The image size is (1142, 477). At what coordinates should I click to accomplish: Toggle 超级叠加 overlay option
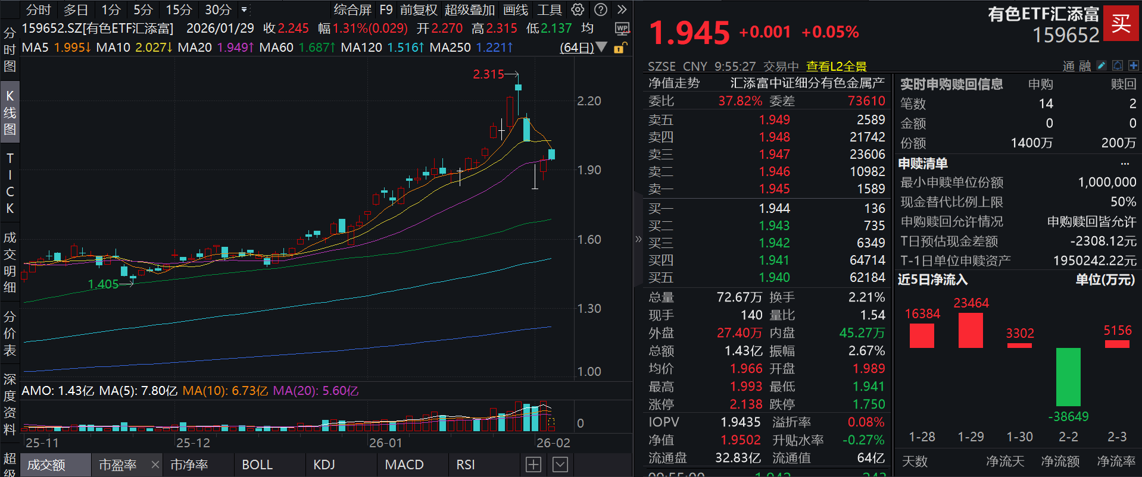(x=470, y=10)
